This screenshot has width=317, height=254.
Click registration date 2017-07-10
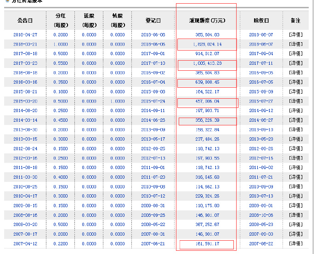(x=153, y=63)
